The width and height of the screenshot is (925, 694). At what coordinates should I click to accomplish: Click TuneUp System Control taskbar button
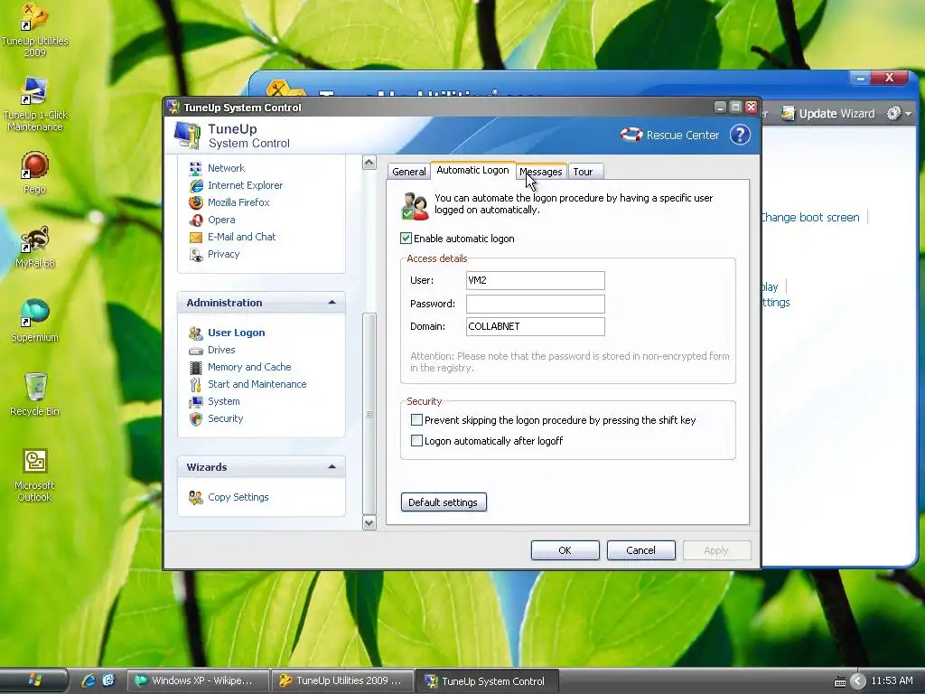[487, 681]
